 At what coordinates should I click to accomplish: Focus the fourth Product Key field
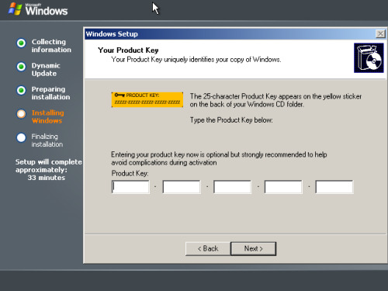pos(283,187)
